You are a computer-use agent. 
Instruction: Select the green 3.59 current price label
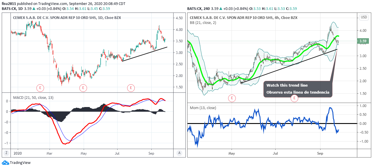coord(364,41)
